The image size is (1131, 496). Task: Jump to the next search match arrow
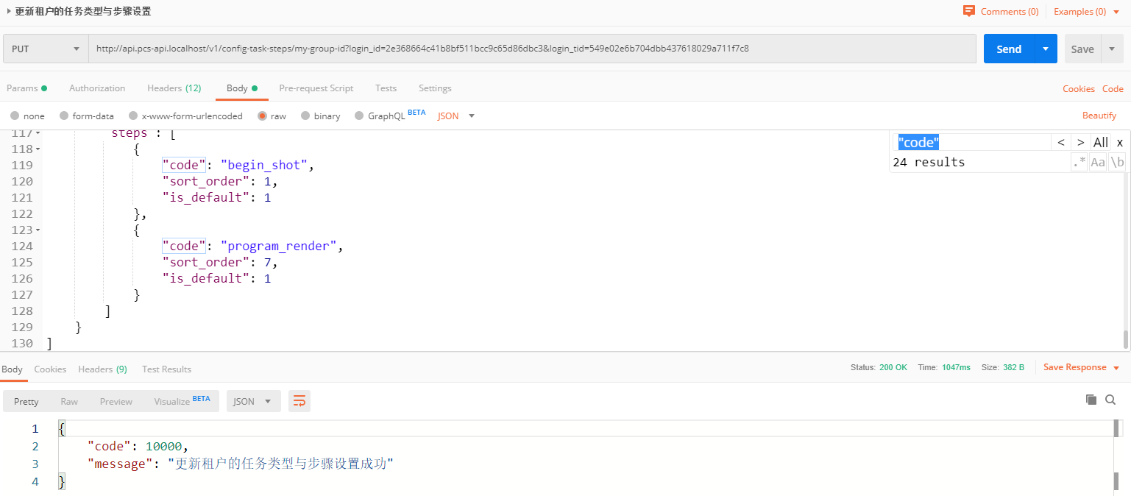[x=1080, y=143]
